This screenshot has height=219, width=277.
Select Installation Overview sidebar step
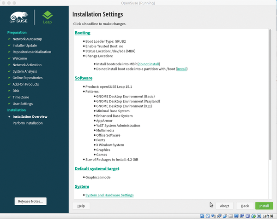pyautogui.click(x=30, y=116)
